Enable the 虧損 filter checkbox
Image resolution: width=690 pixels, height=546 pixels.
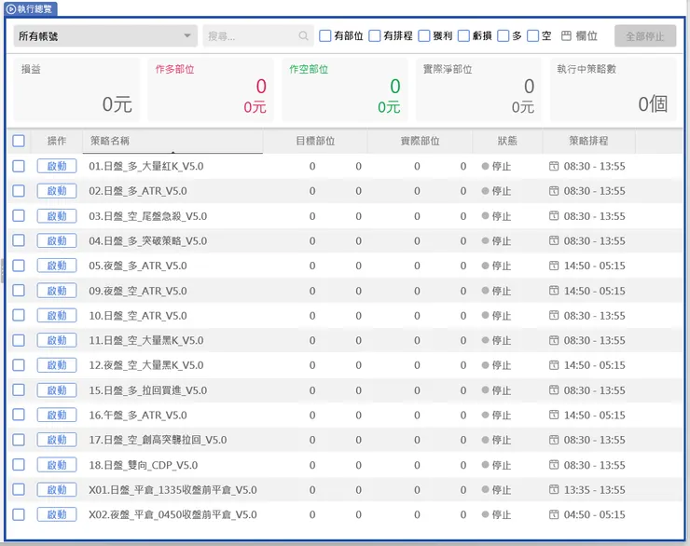click(463, 35)
